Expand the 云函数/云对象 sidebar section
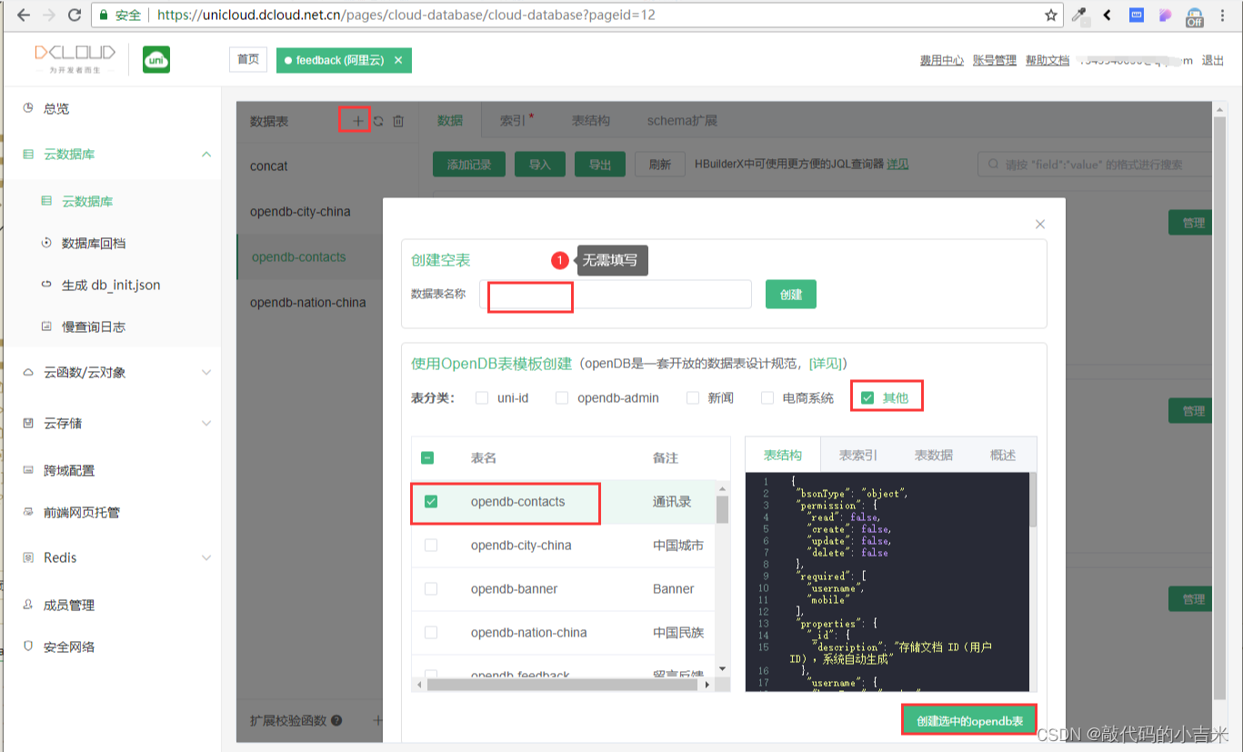This screenshot has width=1243, height=752. click(x=206, y=372)
